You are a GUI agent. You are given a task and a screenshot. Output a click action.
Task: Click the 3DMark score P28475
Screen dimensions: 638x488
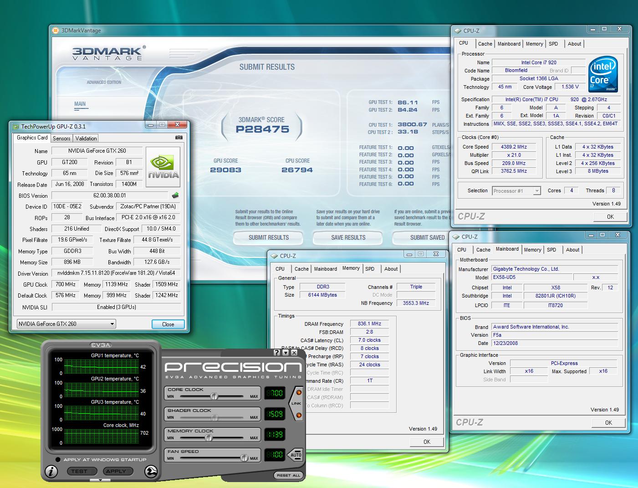coord(262,129)
